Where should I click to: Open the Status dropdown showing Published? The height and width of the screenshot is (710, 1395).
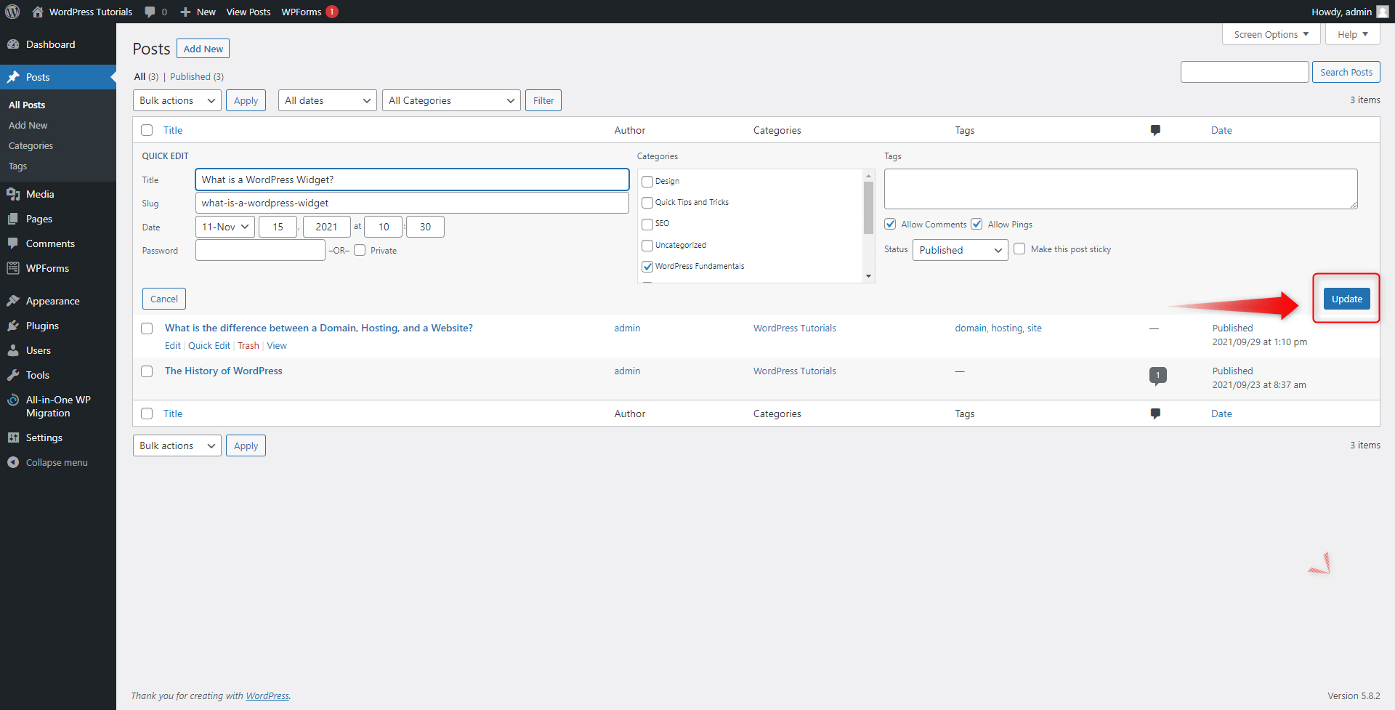960,250
